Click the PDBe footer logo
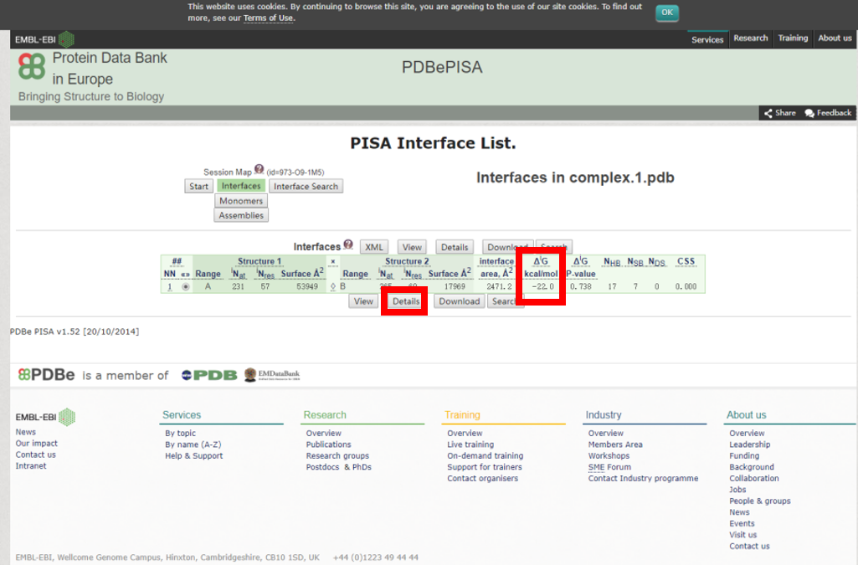 click(47, 375)
